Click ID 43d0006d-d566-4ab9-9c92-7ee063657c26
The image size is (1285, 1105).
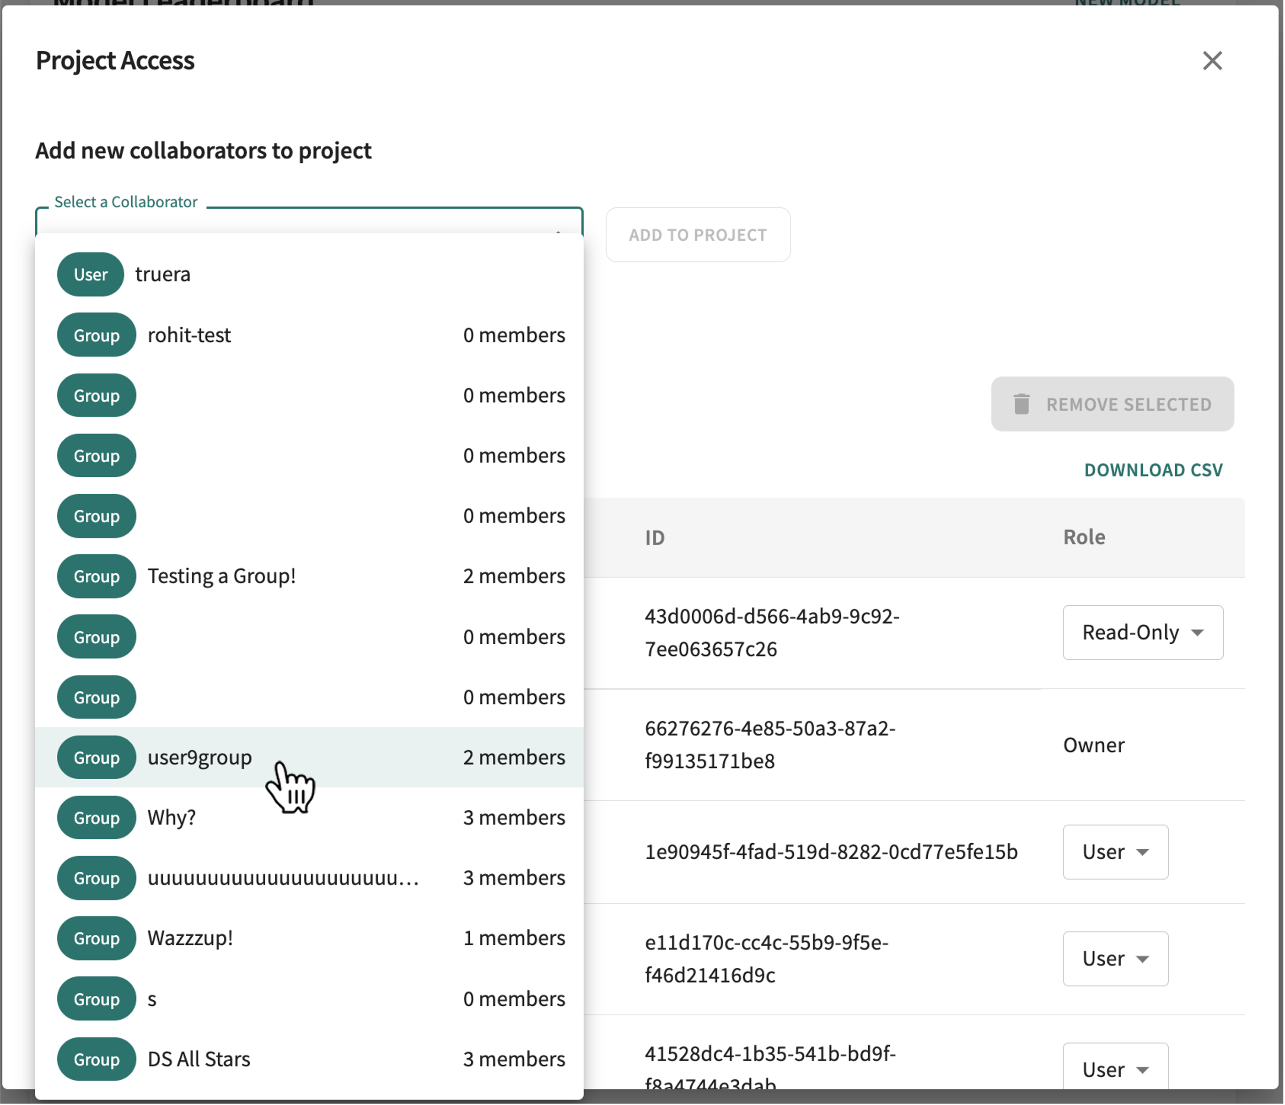771,632
